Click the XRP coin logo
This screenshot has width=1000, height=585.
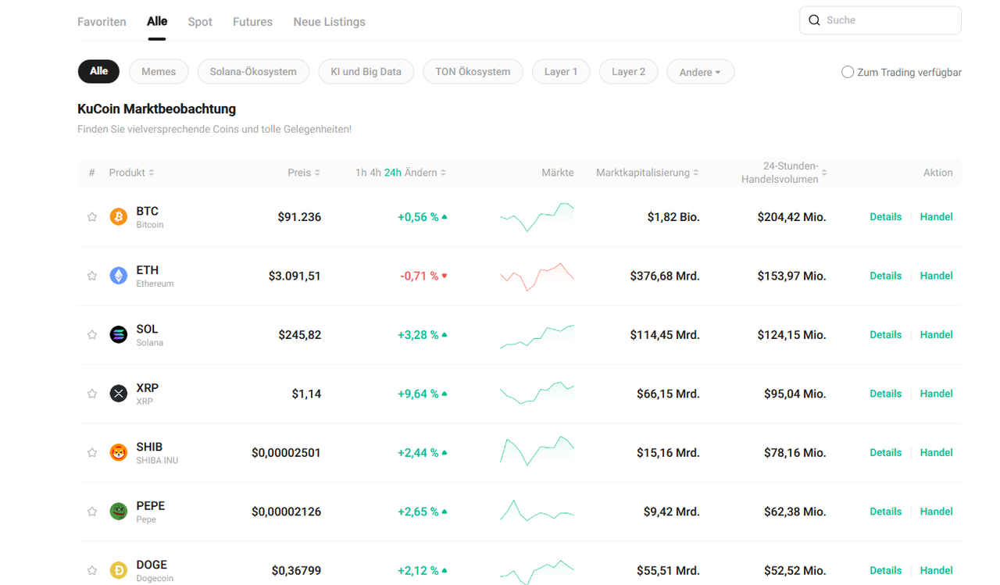tap(119, 394)
